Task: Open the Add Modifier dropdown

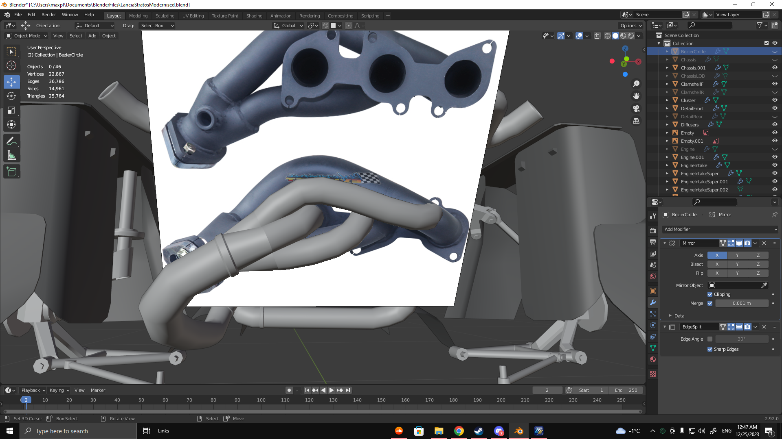Action: coord(720,229)
